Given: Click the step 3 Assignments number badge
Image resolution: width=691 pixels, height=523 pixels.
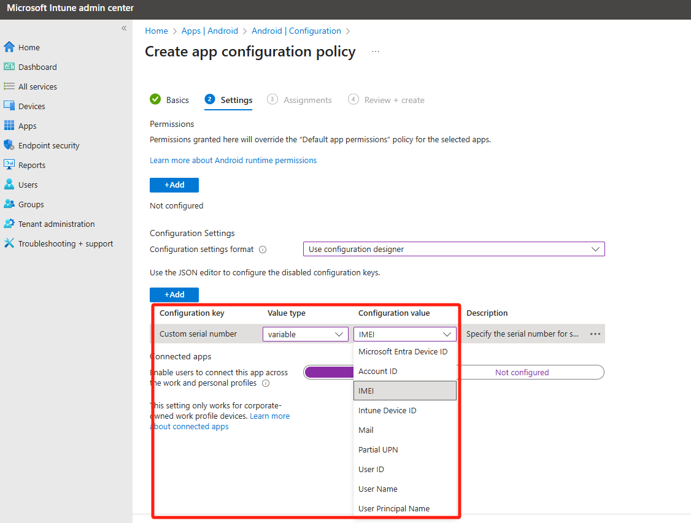Looking at the screenshot, I should [272, 99].
